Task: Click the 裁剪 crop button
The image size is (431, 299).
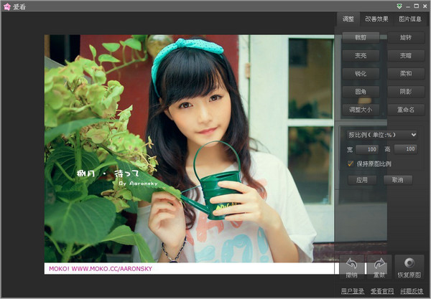Action: tap(361, 37)
